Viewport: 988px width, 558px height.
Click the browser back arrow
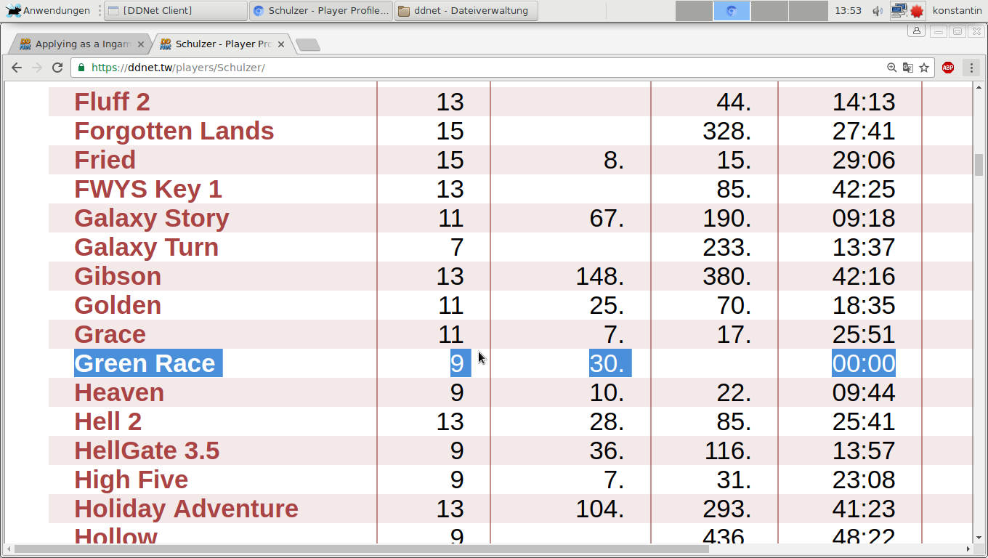coord(17,68)
